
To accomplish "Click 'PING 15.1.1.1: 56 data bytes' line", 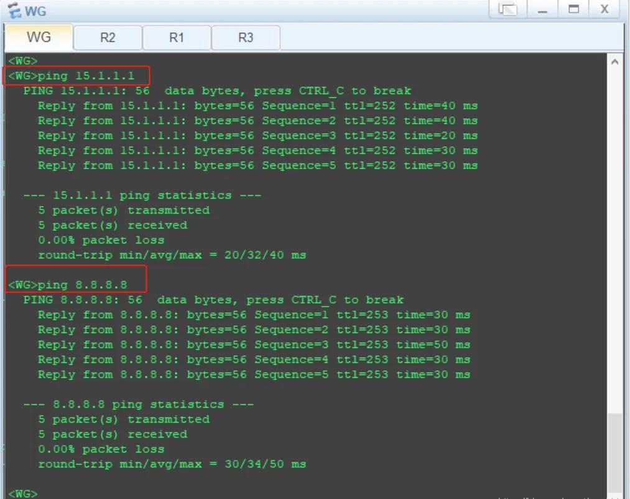I will (217, 91).
